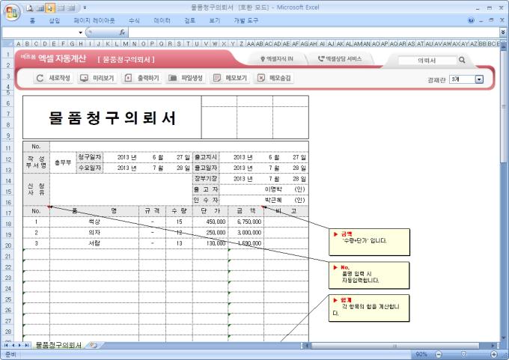Click the 엑셀상담 서비스 tab link
This screenshot has height=360, width=509.
pos(340,59)
